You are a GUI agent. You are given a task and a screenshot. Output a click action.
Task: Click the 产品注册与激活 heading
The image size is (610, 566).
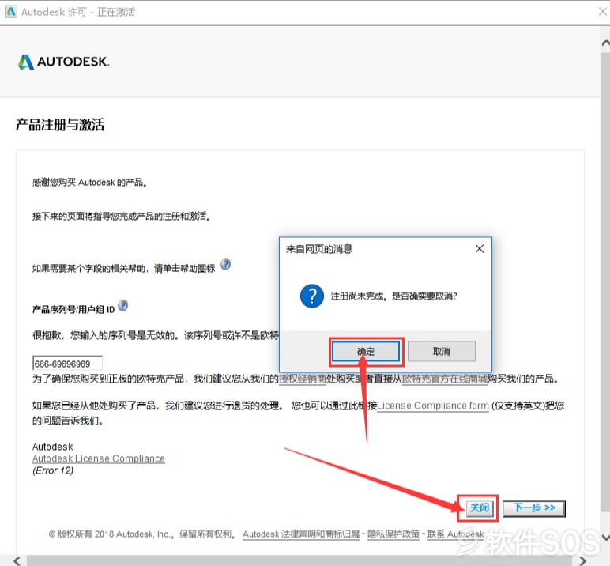click(x=60, y=125)
